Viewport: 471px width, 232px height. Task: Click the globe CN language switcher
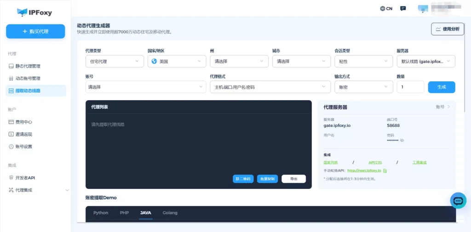tap(386, 8)
